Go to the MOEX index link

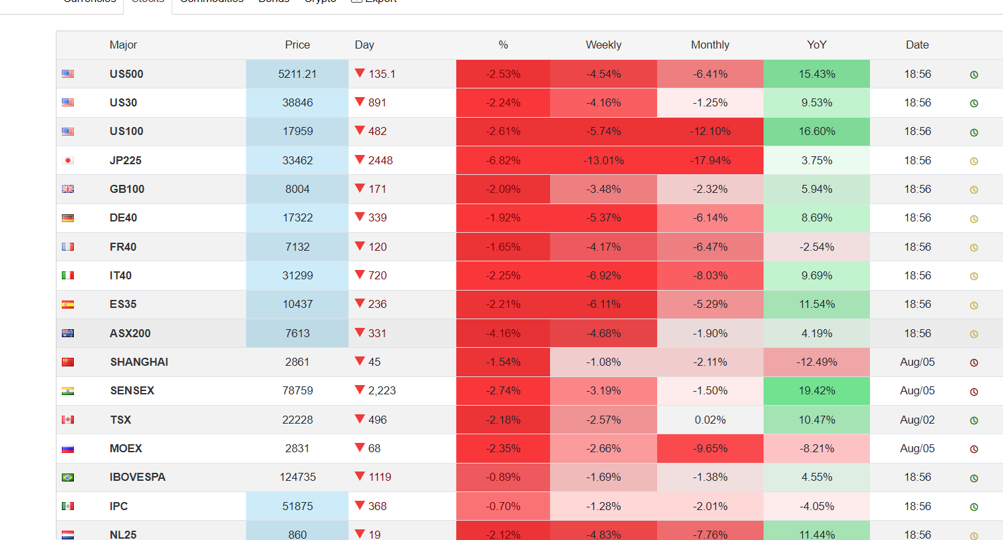pyautogui.click(x=126, y=448)
